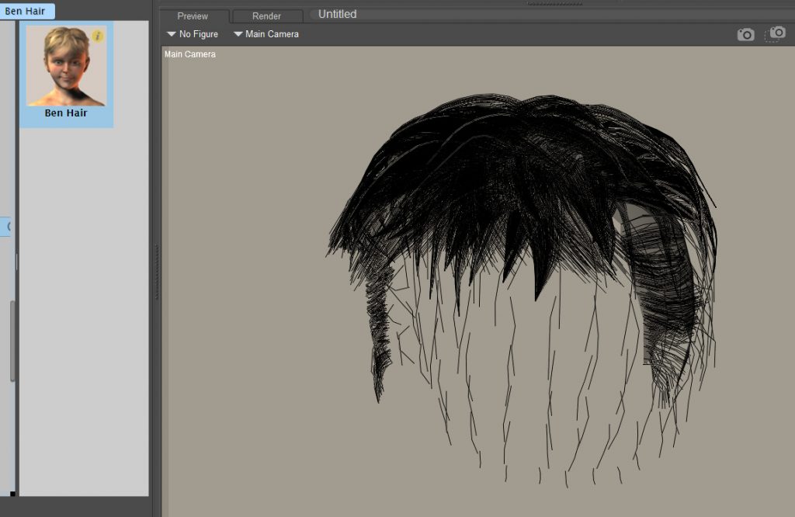Expand the Main Camera selector dropdown
Image resolution: width=795 pixels, height=517 pixels.
pyautogui.click(x=266, y=34)
